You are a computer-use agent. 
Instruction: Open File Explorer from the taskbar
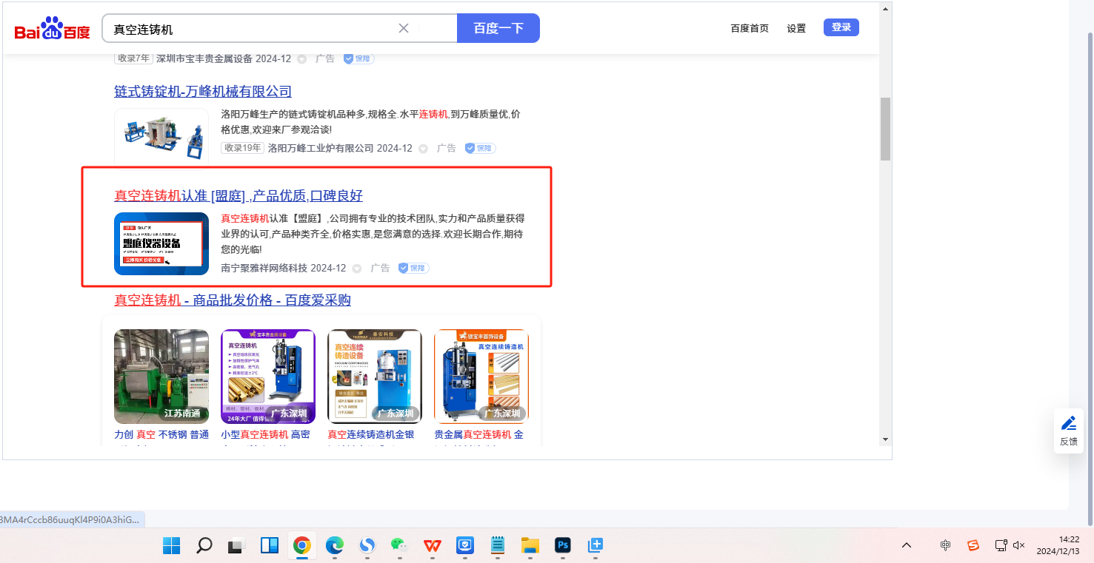[x=530, y=546]
